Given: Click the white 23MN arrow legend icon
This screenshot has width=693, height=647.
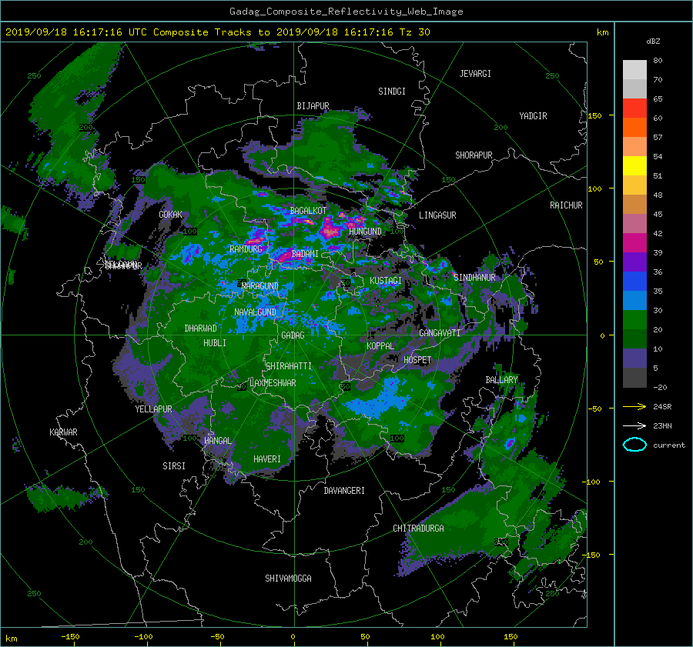Looking at the screenshot, I should click(634, 426).
